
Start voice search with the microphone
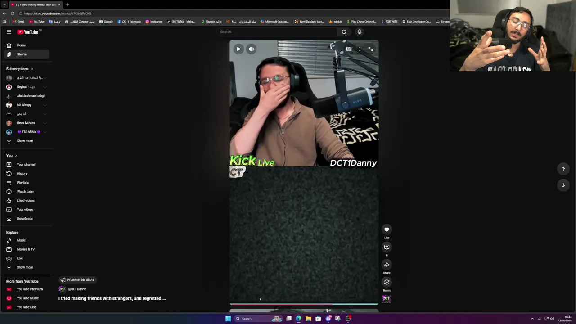click(359, 32)
